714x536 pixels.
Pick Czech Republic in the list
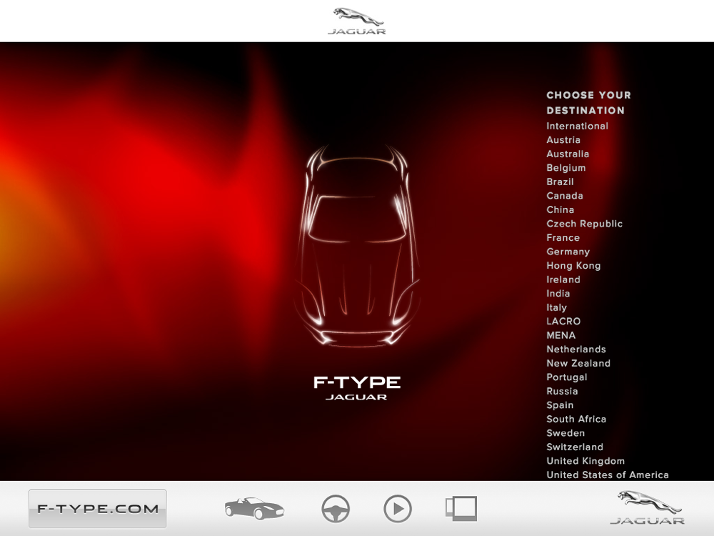(584, 224)
